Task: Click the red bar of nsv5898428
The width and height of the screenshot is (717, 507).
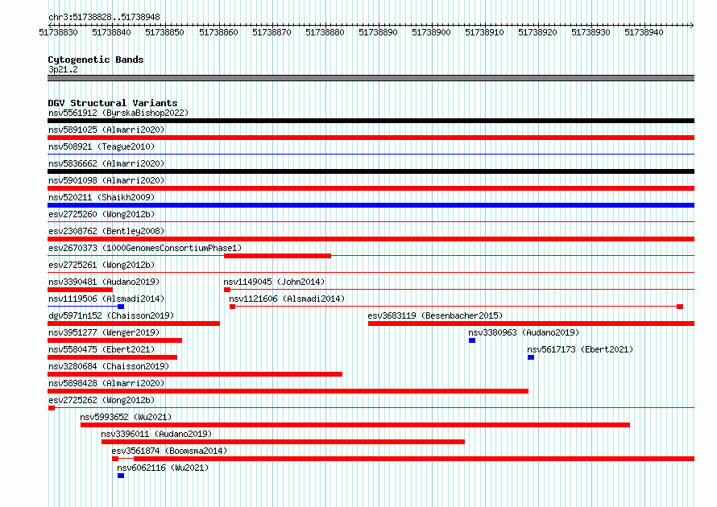Action: click(288, 391)
